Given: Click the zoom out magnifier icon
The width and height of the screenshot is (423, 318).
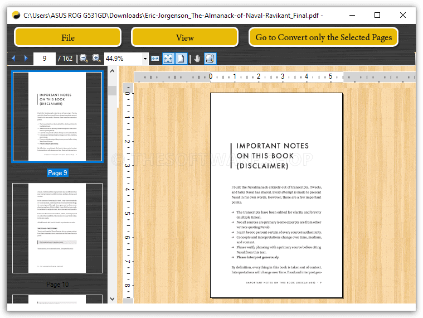Looking at the screenshot, I should coord(84,59).
